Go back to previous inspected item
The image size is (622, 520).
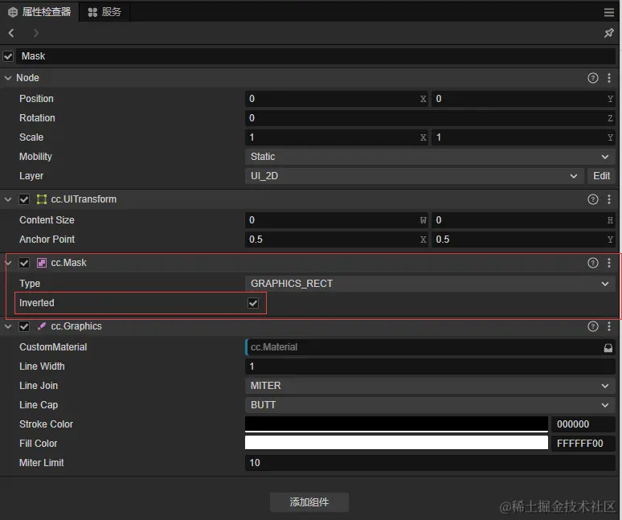click(x=11, y=33)
